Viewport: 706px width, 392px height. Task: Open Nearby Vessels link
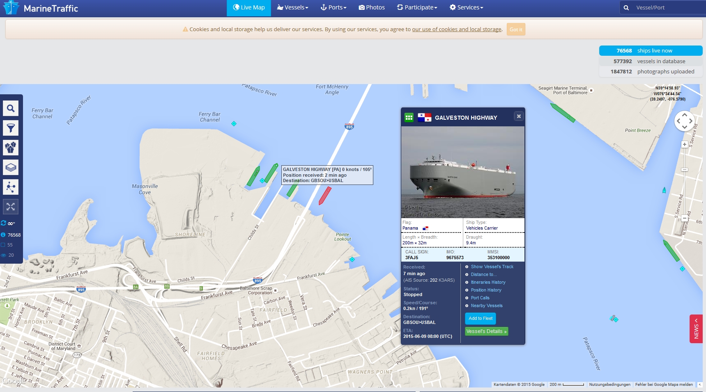pos(487,306)
